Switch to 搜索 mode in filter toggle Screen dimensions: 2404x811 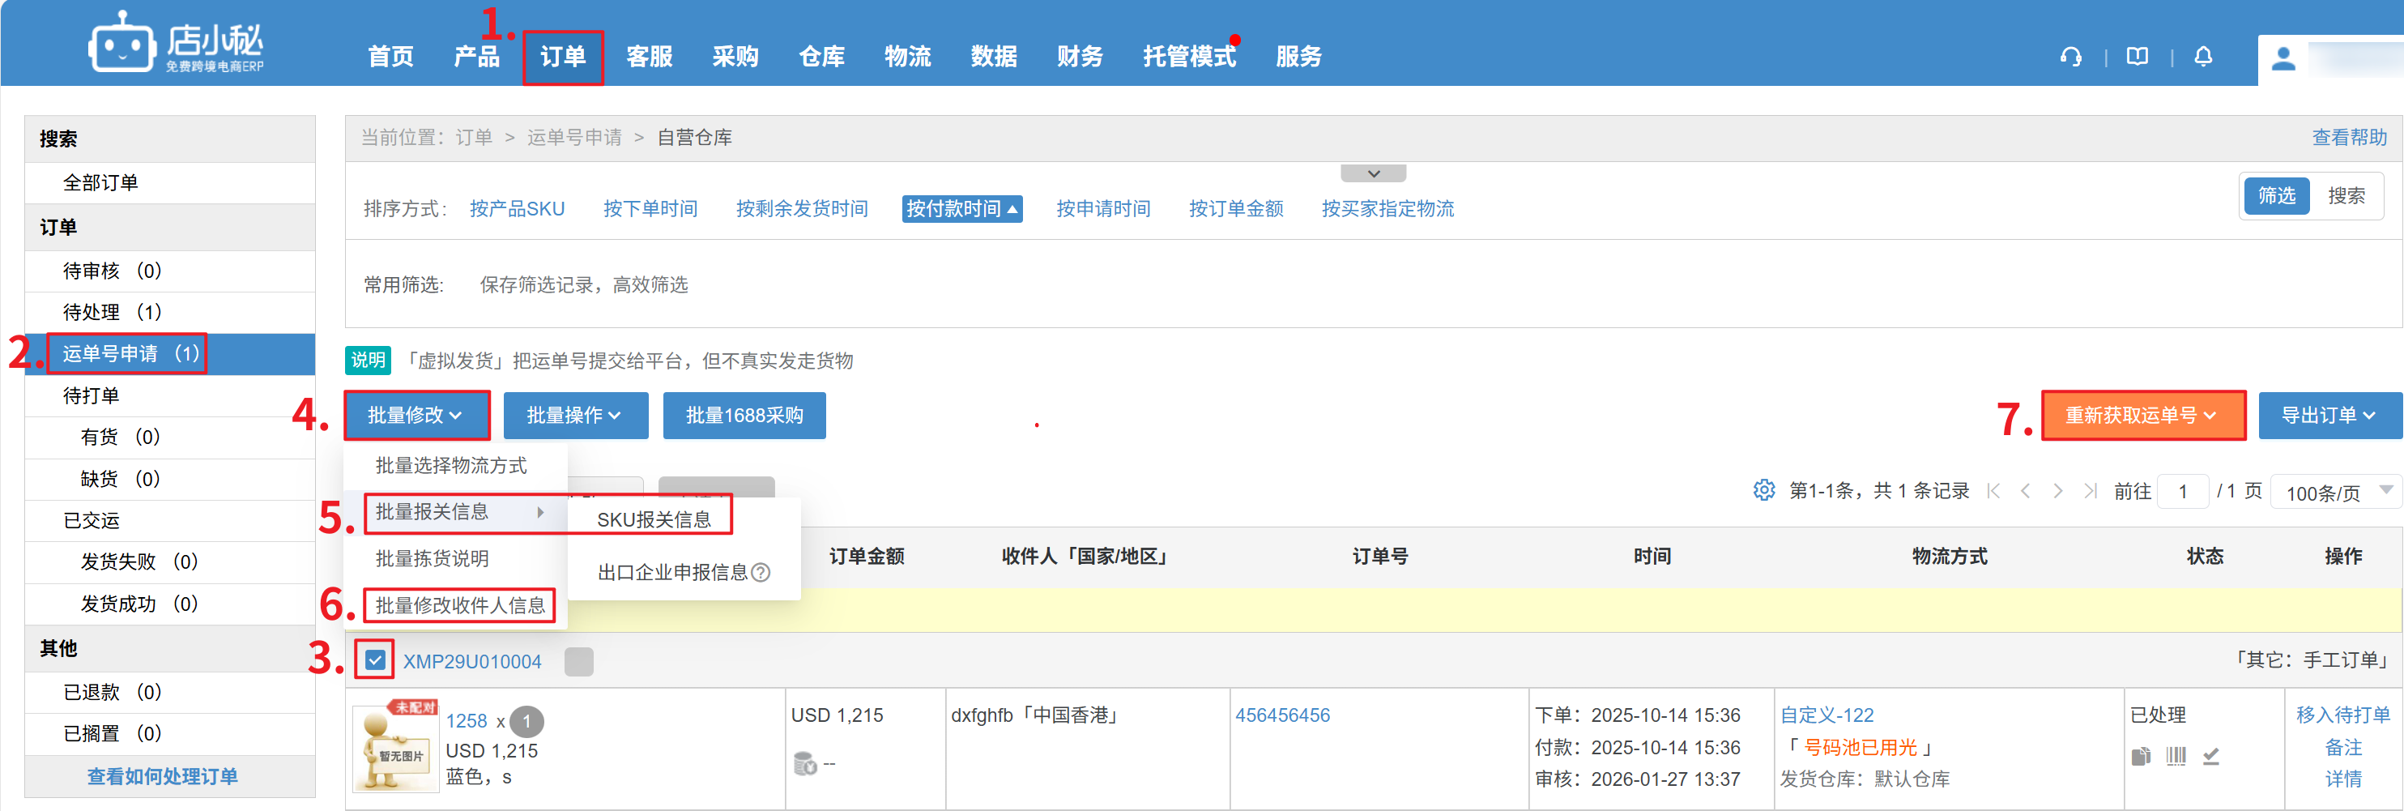point(2345,196)
